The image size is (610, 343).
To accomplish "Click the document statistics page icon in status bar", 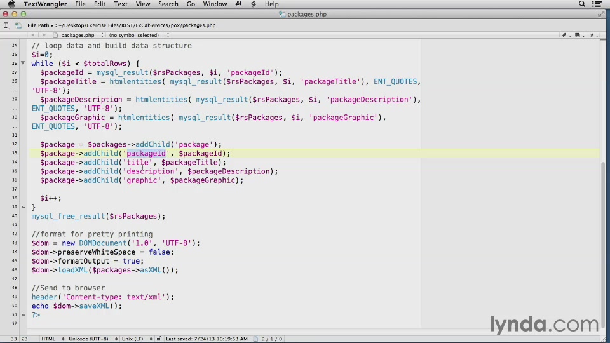I will tap(255, 339).
